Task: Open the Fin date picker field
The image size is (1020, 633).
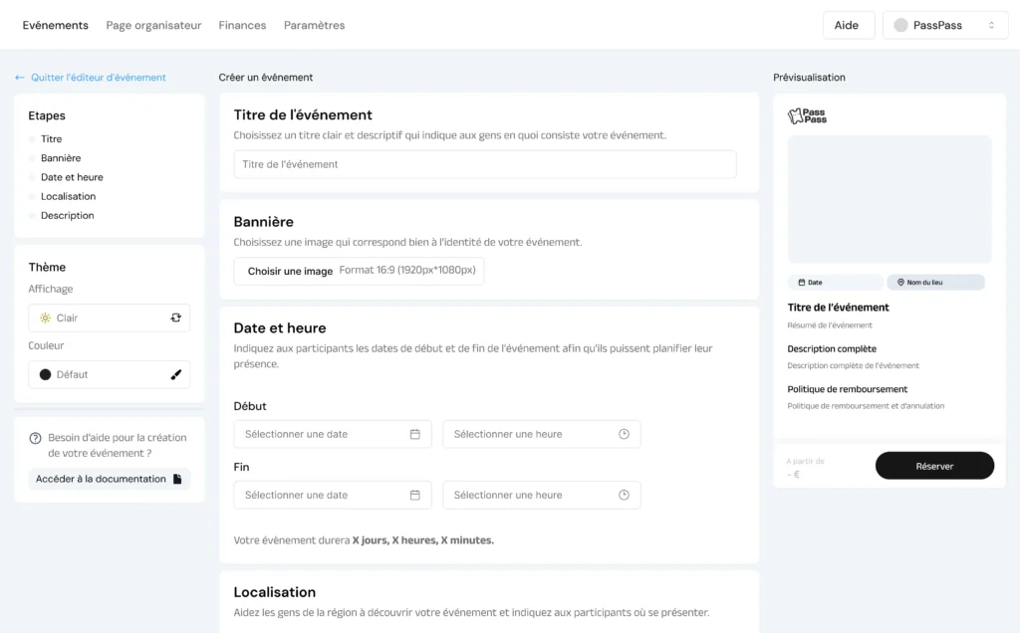Action: pyautogui.click(x=329, y=495)
